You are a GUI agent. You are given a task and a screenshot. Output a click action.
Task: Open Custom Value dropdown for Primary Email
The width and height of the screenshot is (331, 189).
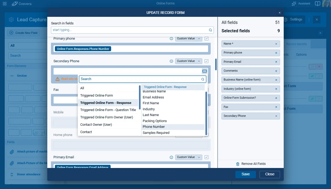[x=189, y=157]
